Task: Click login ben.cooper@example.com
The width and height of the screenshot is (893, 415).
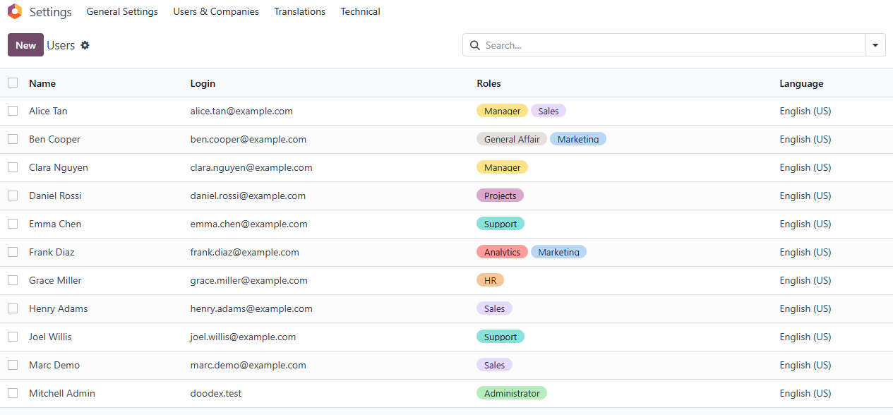Action: click(248, 139)
